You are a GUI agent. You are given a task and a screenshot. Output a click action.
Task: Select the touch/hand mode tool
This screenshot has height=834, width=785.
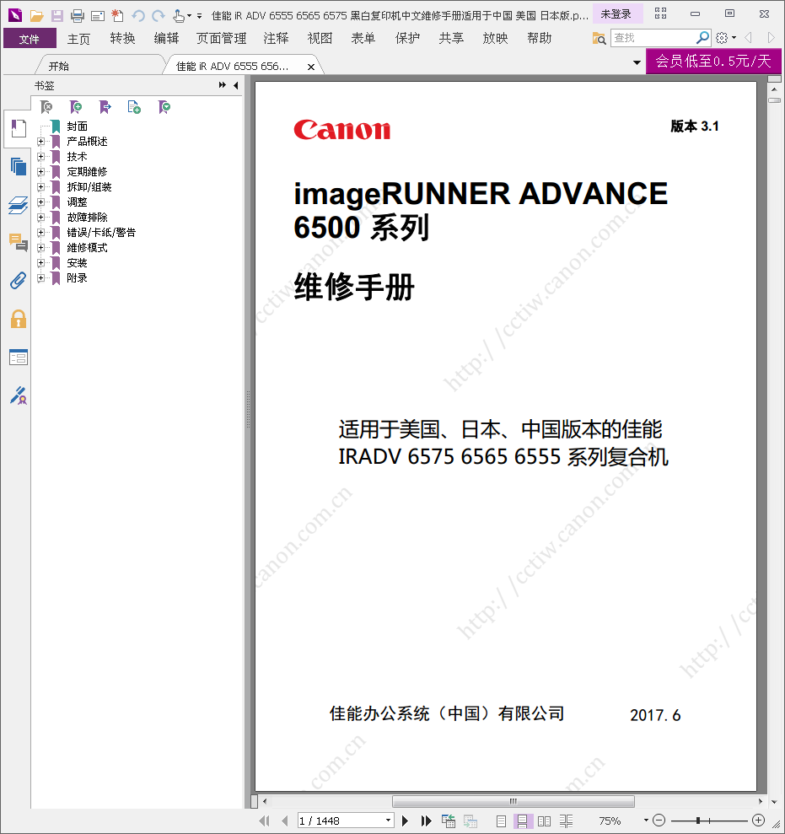point(179,15)
